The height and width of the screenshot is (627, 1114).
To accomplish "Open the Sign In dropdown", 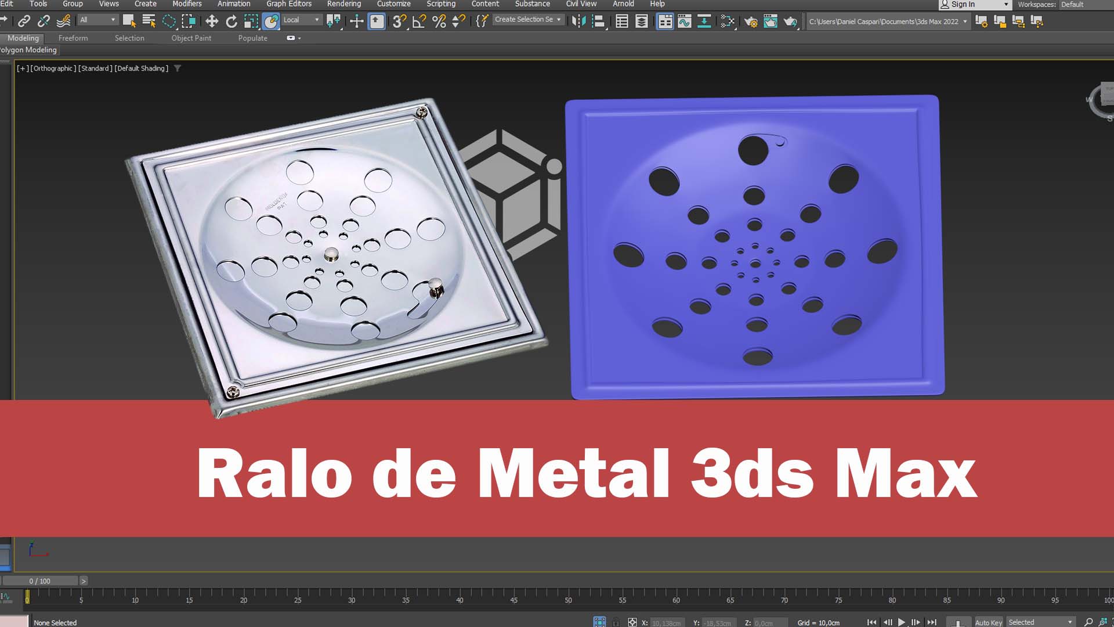I will coord(975,4).
